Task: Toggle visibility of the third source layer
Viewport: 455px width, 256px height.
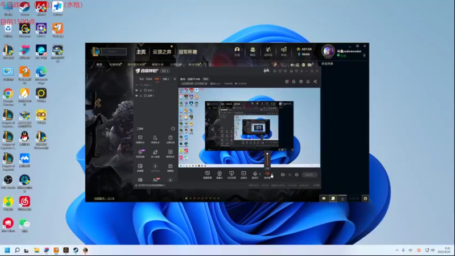Action: coord(136,96)
